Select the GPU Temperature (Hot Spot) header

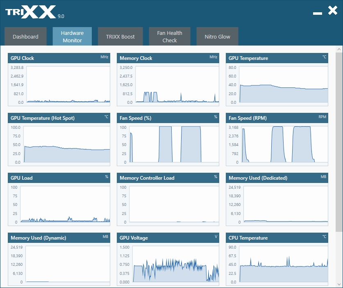59,118
